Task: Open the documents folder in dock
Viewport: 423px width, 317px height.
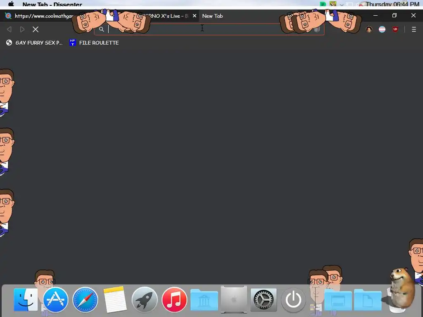Action: tap(367, 300)
